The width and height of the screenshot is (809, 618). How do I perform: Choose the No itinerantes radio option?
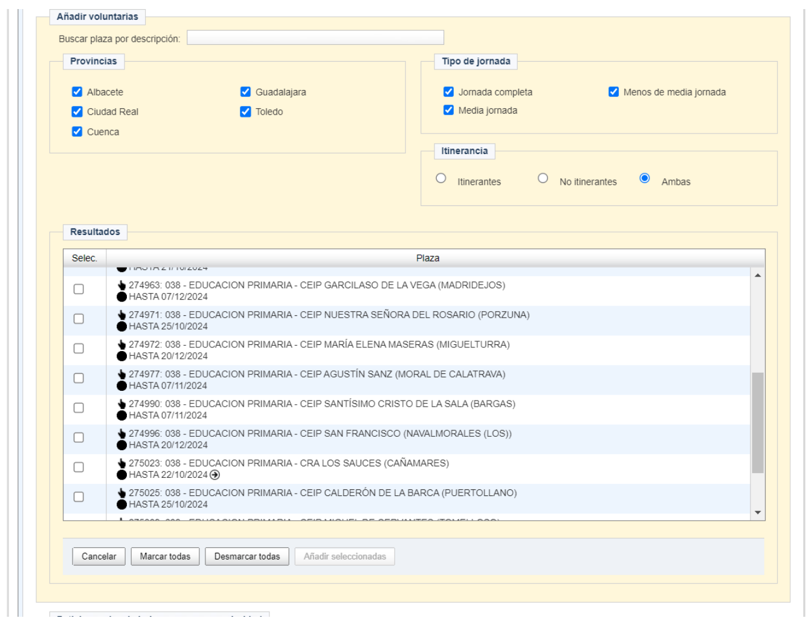tap(543, 178)
